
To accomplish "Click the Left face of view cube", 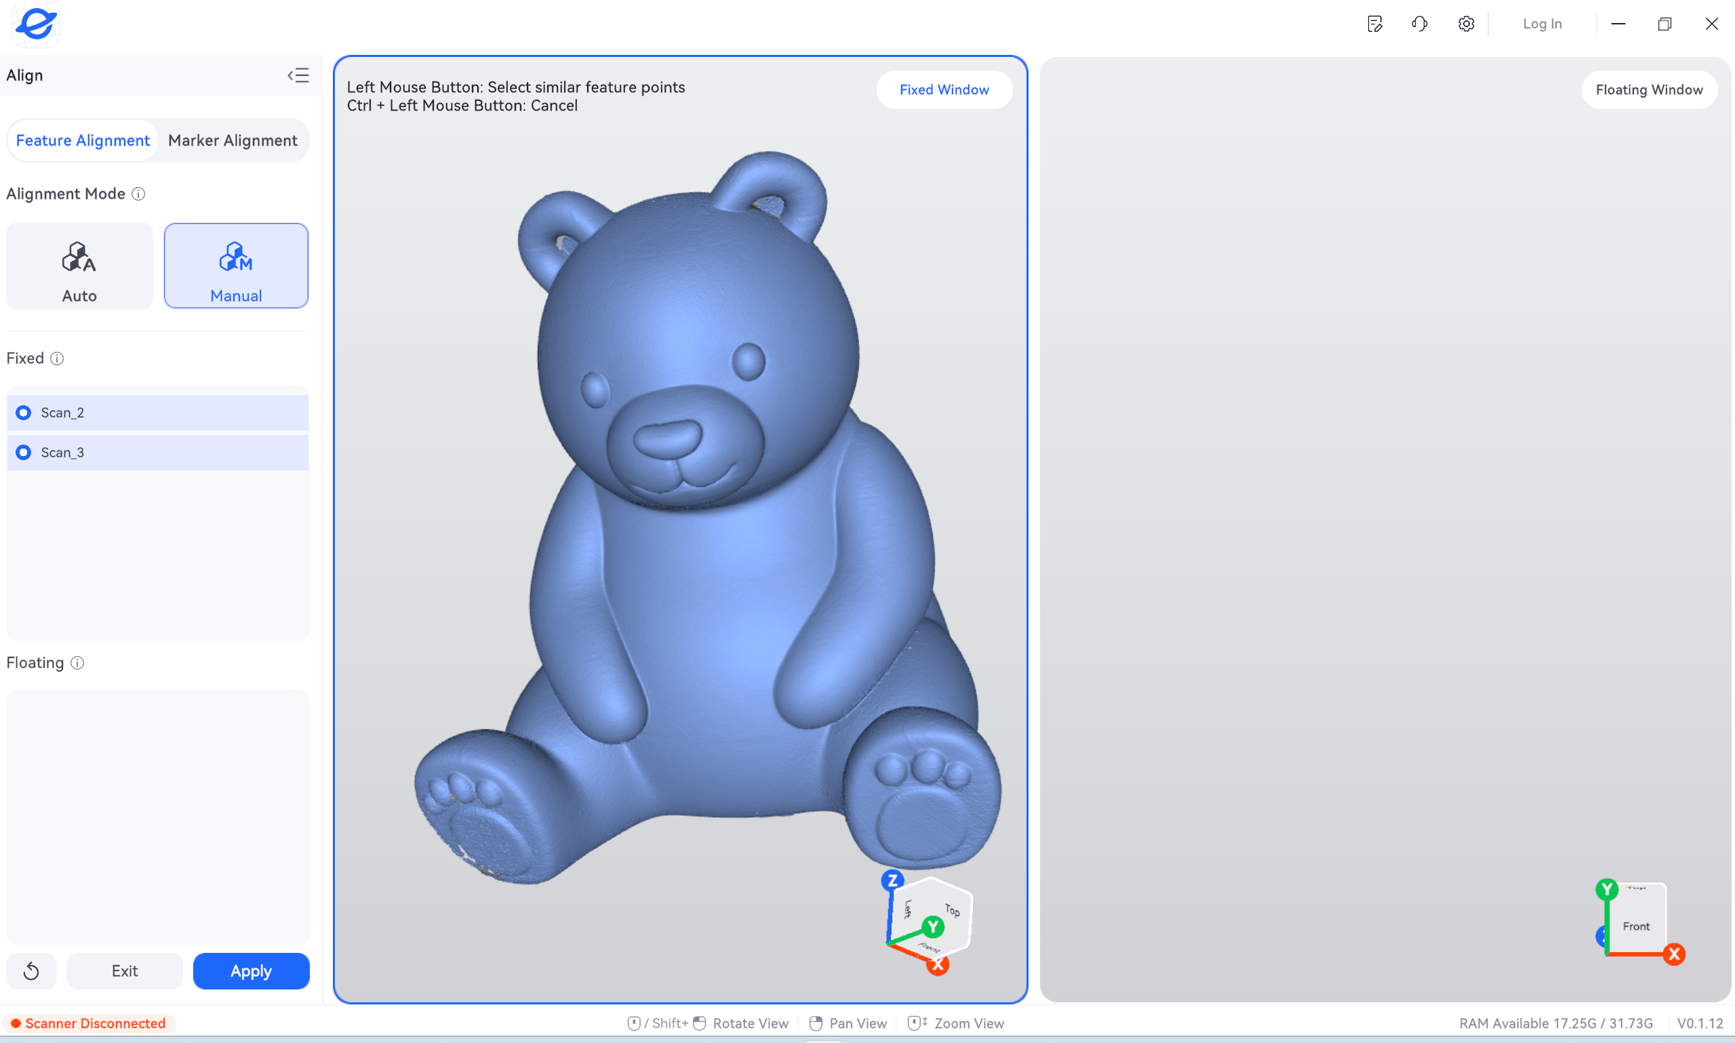I will pyautogui.click(x=908, y=909).
